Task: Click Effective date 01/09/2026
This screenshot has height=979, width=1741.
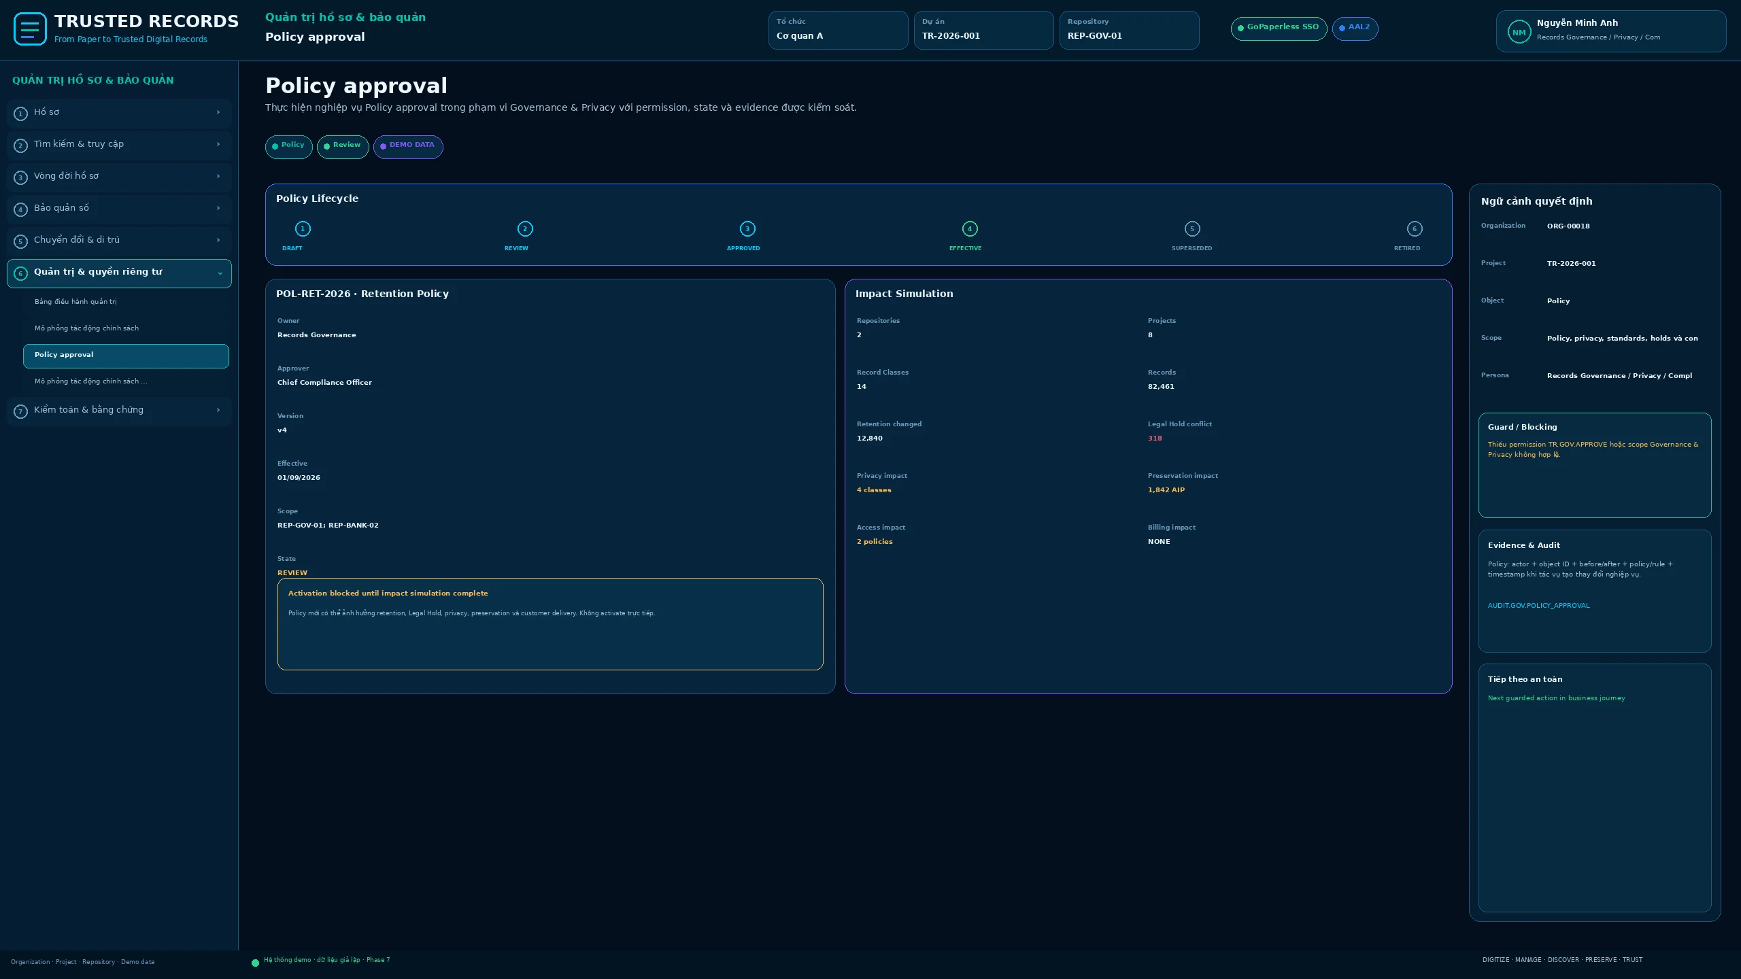Action: [299, 478]
